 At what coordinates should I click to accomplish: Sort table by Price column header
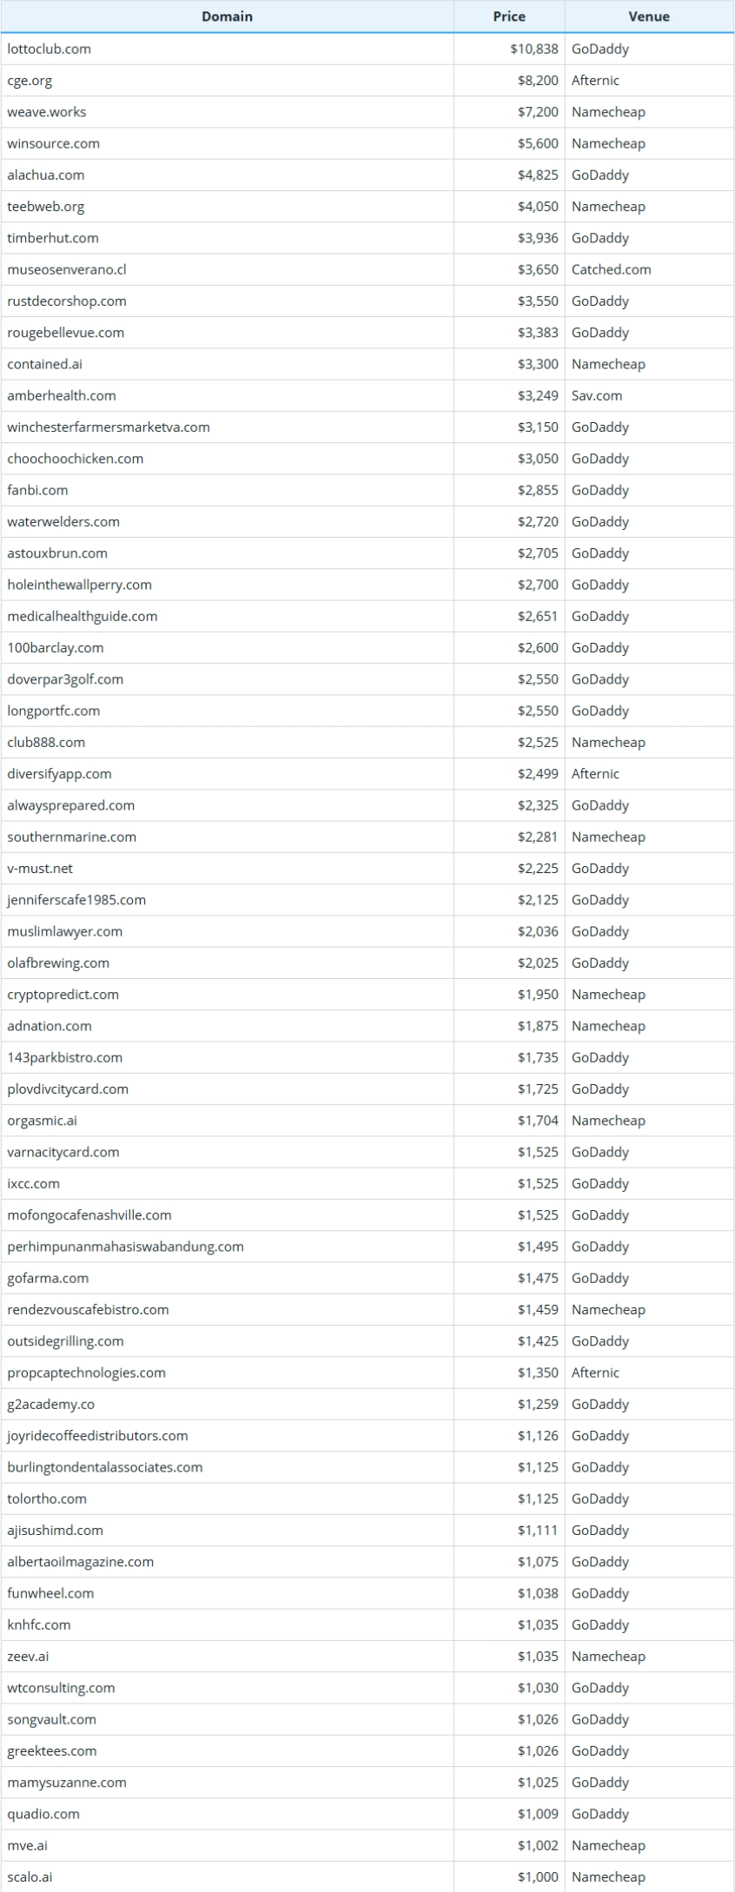click(x=509, y=17)
